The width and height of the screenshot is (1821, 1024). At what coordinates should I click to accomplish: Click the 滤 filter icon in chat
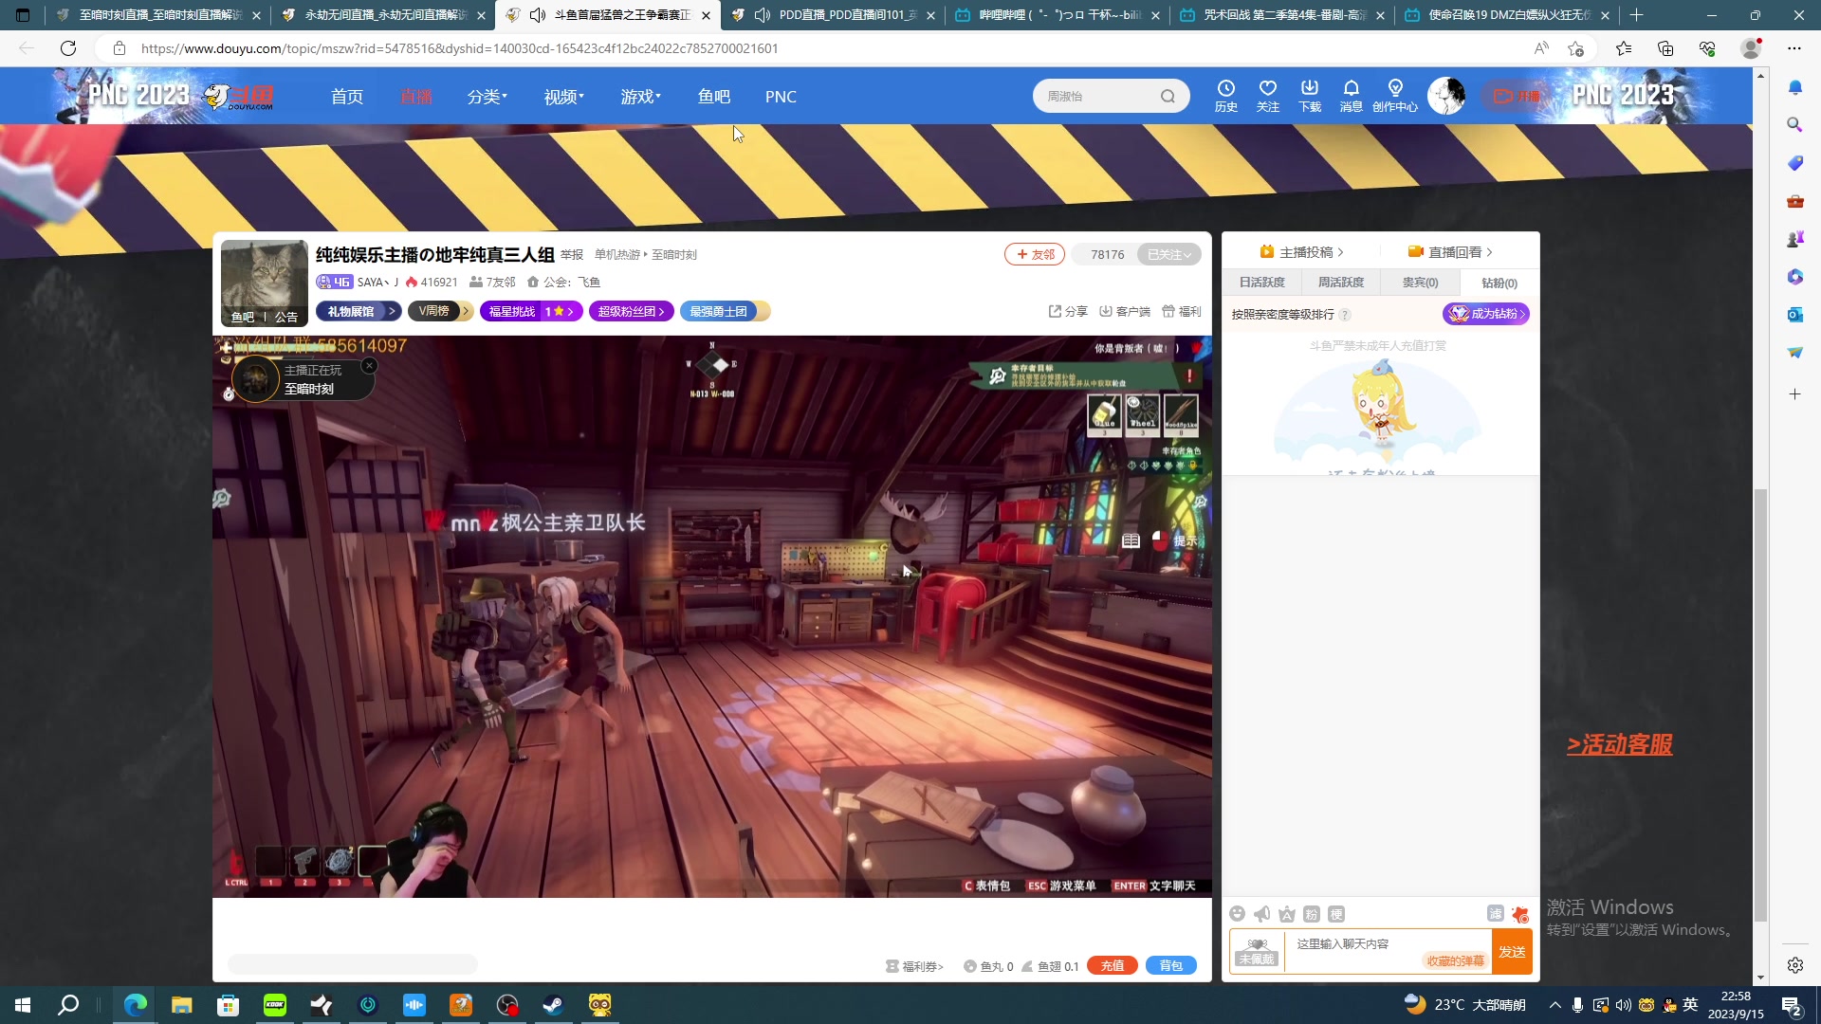1496,914
